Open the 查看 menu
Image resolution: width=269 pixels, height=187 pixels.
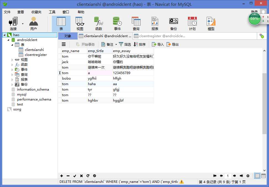point(21,12)
